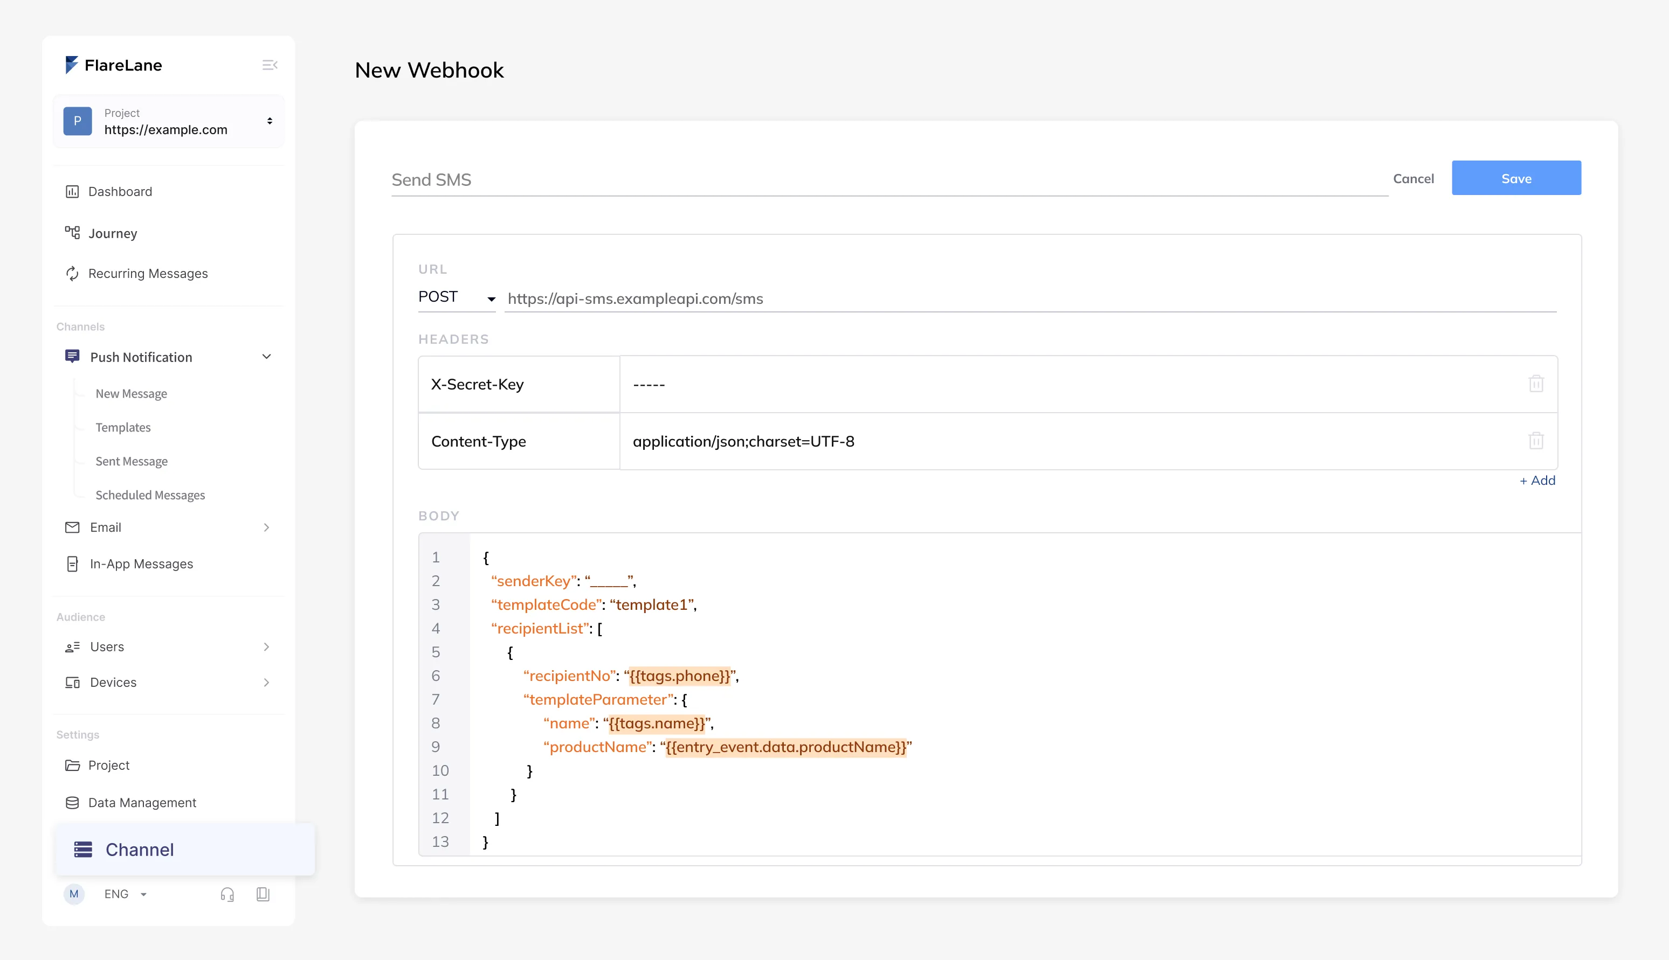Select the highlighted Channel menu item
Viewport: 1669px width, 960px height.
(x=185, y=849)
